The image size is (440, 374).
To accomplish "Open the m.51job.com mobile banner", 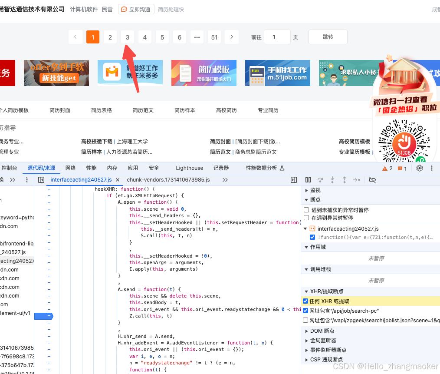I will point(278,73).
